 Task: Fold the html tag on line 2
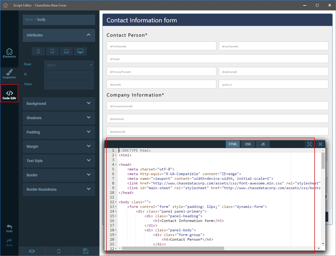pos(116,155)
